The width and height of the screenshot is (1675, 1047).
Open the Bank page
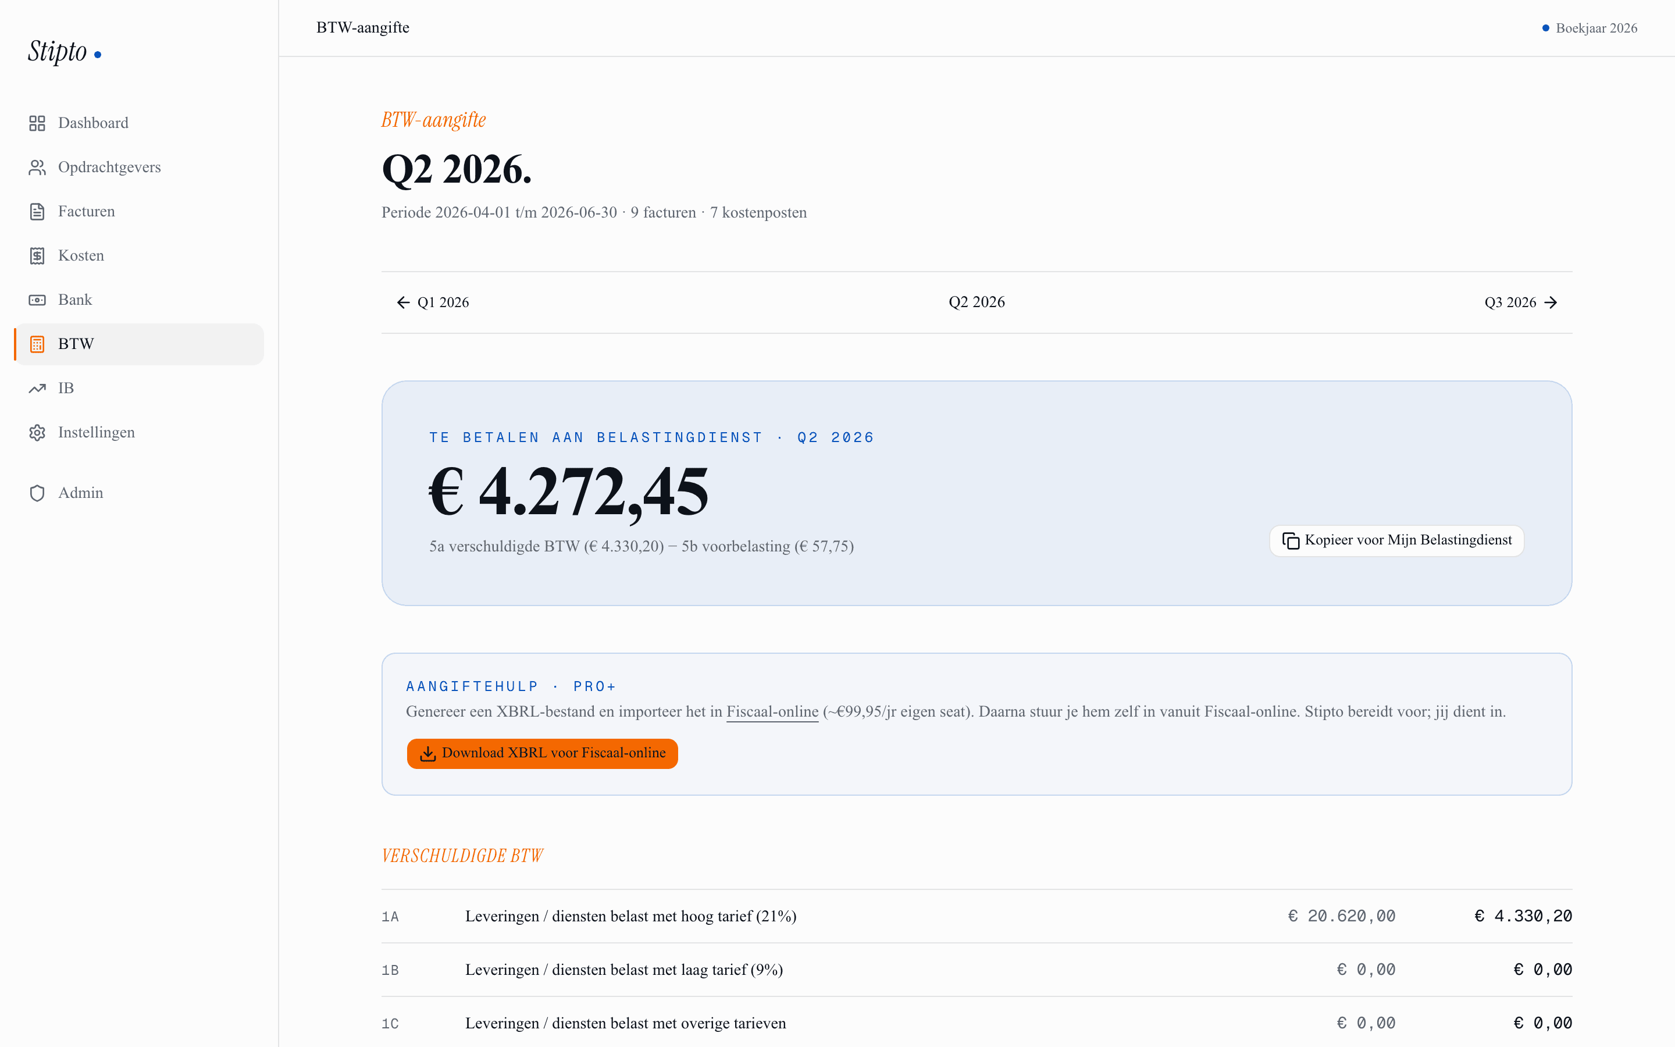click(138, 300)
